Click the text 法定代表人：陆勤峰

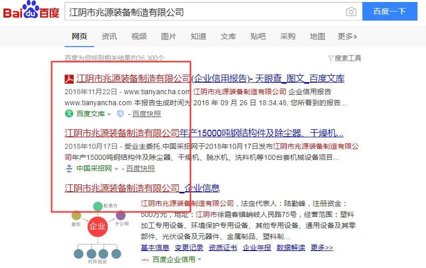click(274, 204)
